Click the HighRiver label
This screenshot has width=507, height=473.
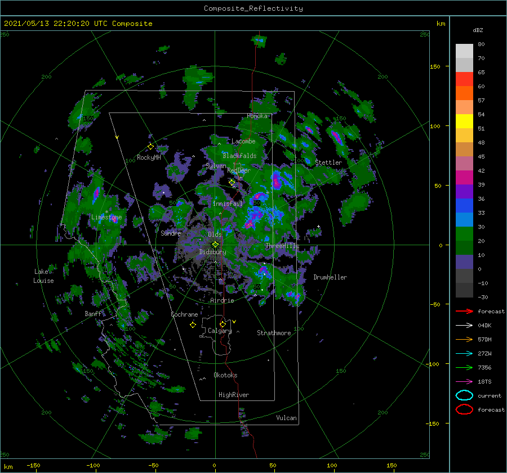point(234,395)
